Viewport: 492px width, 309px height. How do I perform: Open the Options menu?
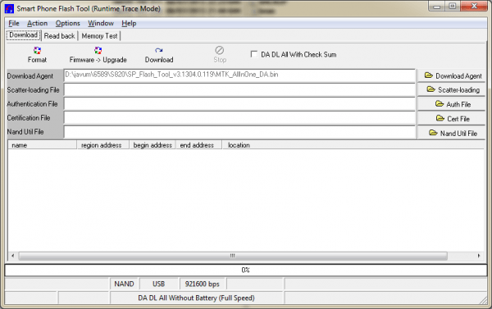68,23
